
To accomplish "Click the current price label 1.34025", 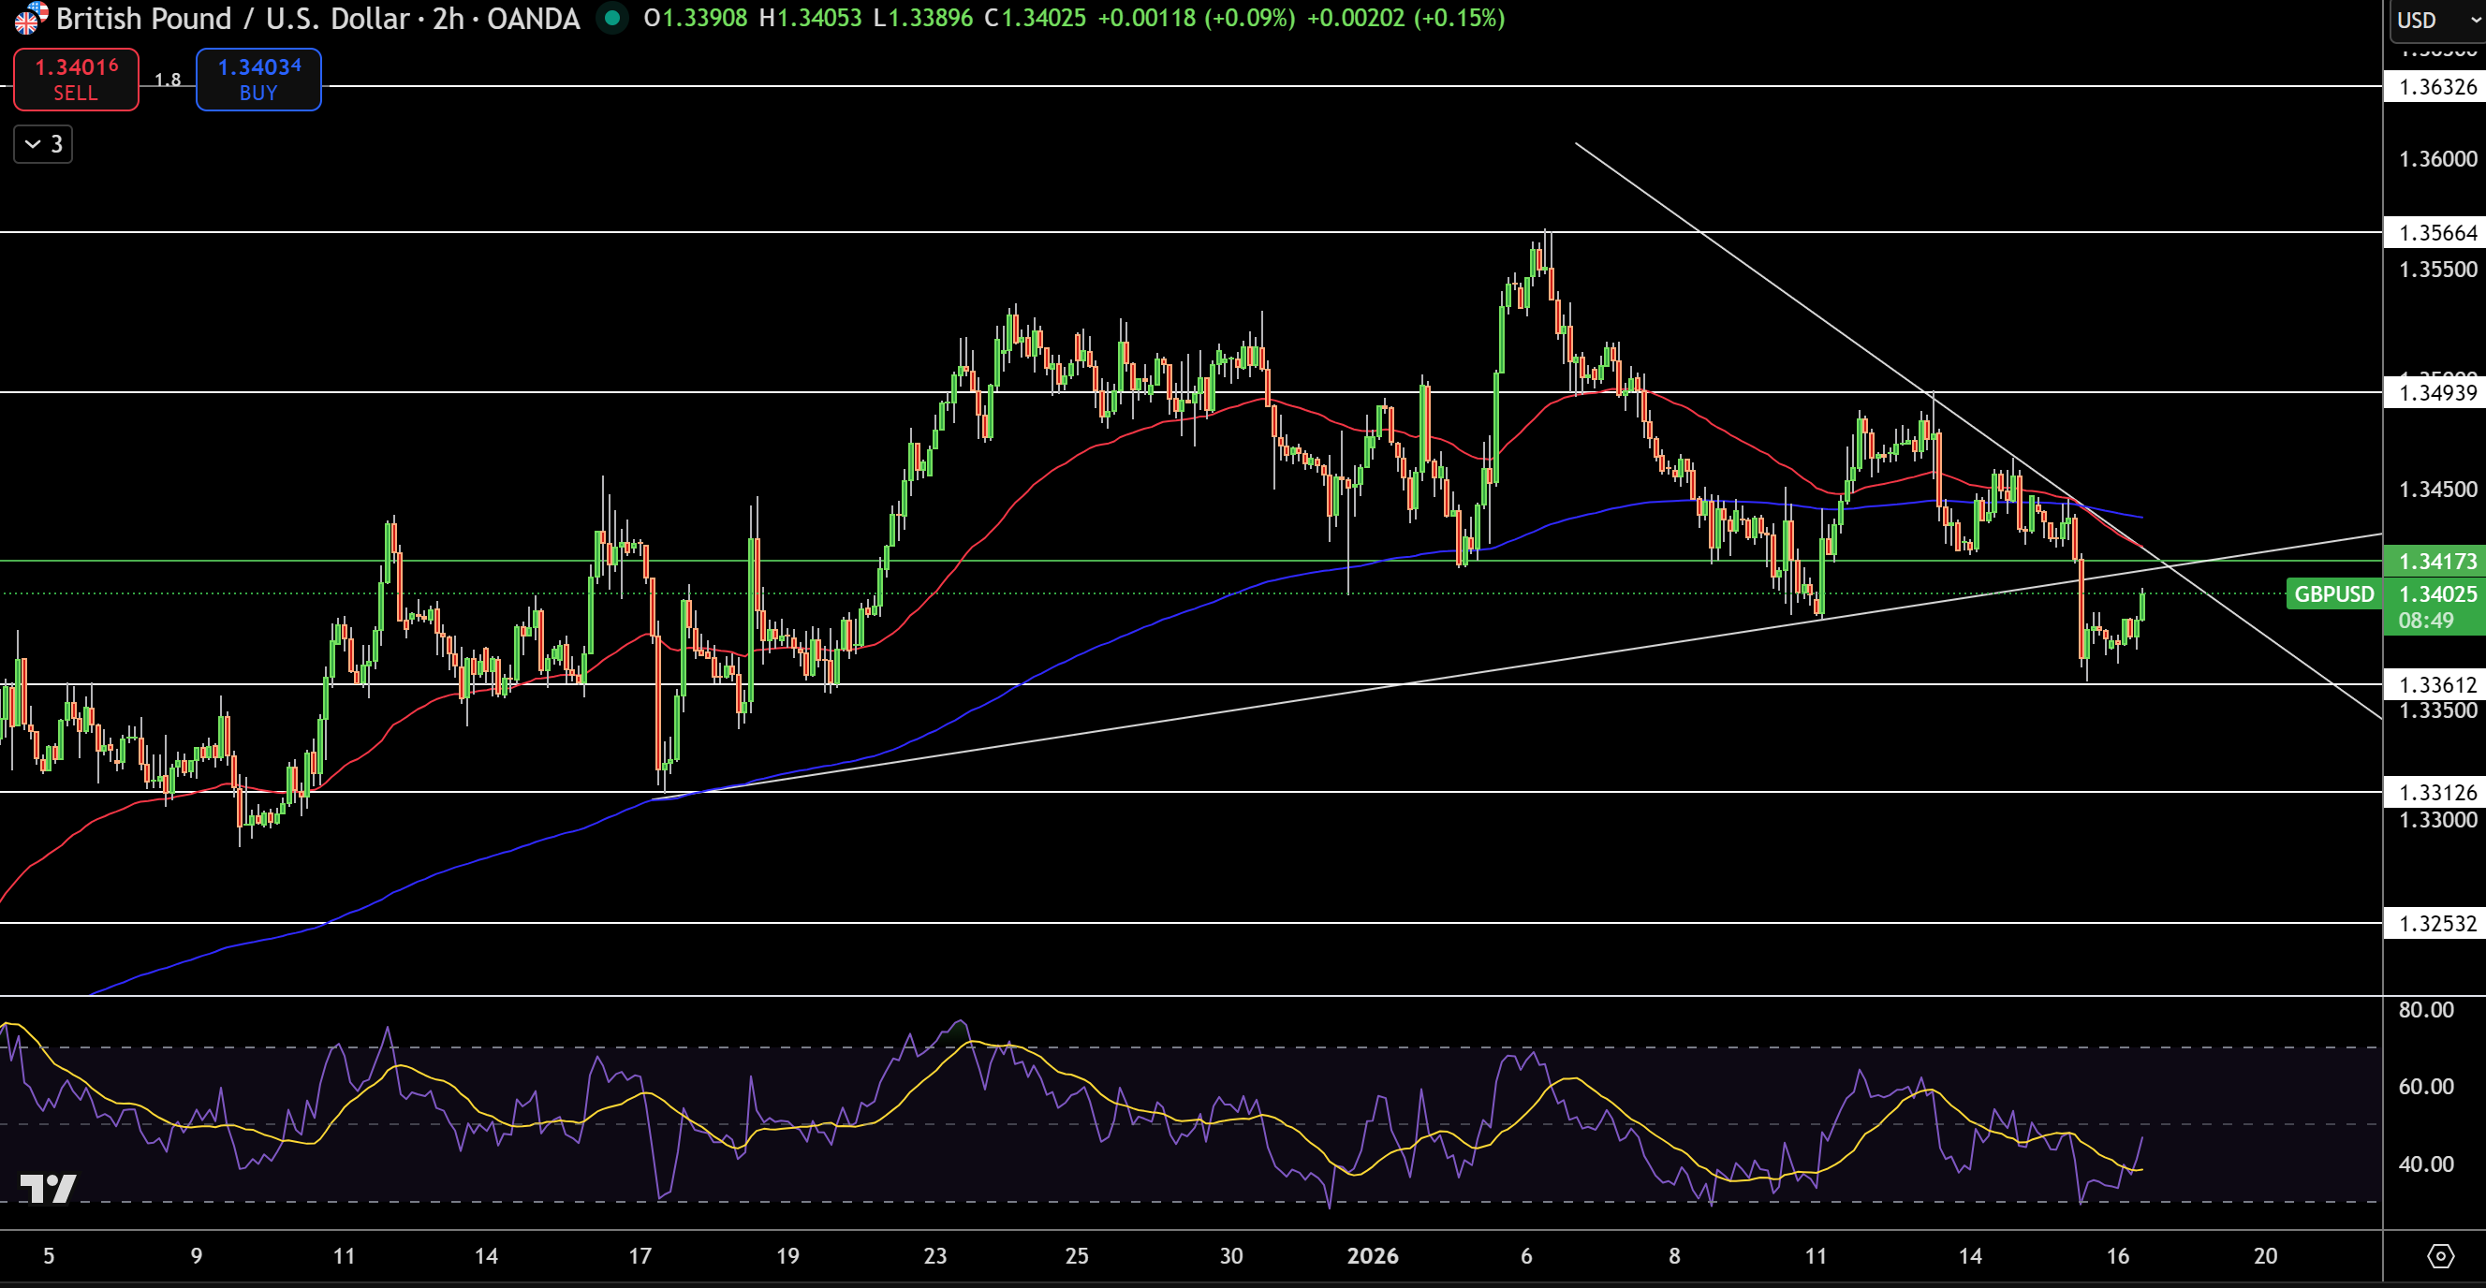I will pos(2435,593).
